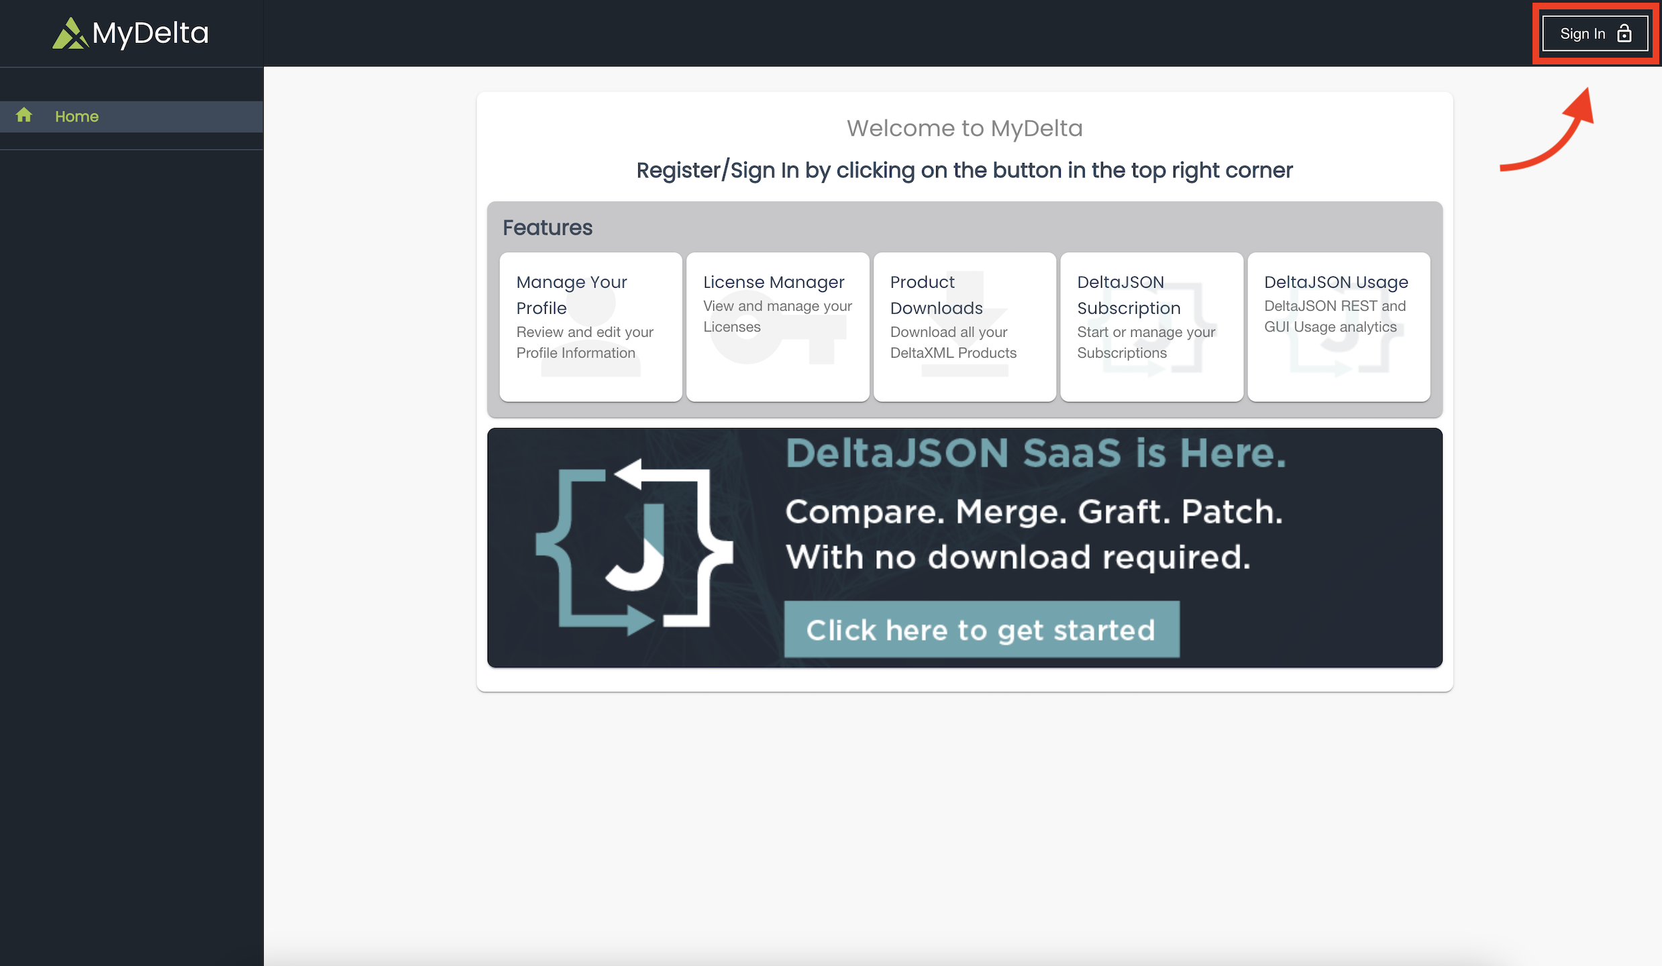Click the 'Welcome to MyDelta' title
Image resolution: width=1662 pixels, height=966 pixels.
click(x=964, y=128)
